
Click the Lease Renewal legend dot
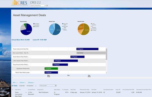[x=63, y=29]
